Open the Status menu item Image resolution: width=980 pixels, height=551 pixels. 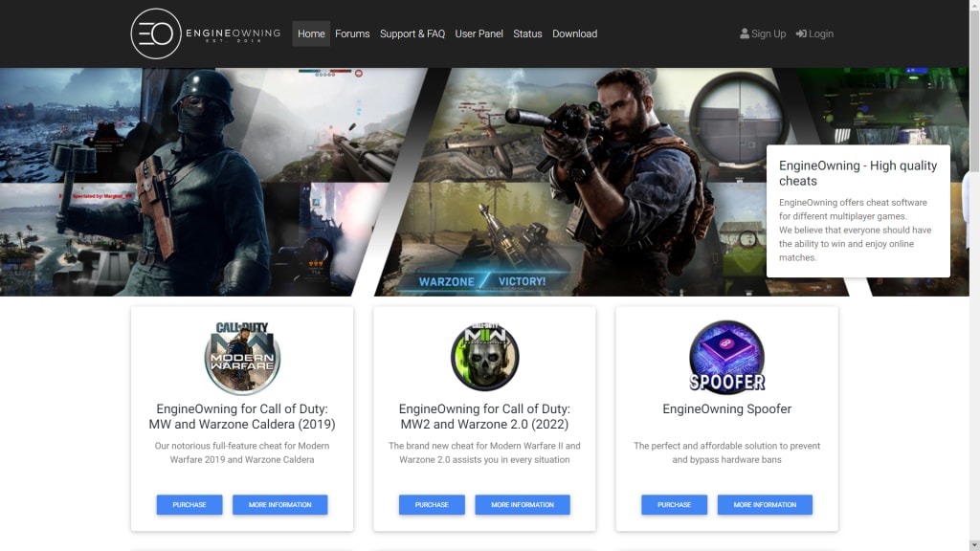pyautogui.click(x=527, y=33)
